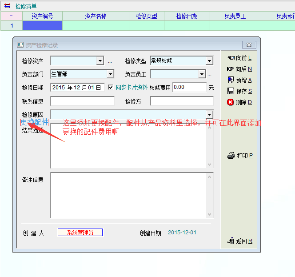The image size is (295, 277).
Task: Click the 检修清单 icon at top left
Action: click(x=7, y=6)
